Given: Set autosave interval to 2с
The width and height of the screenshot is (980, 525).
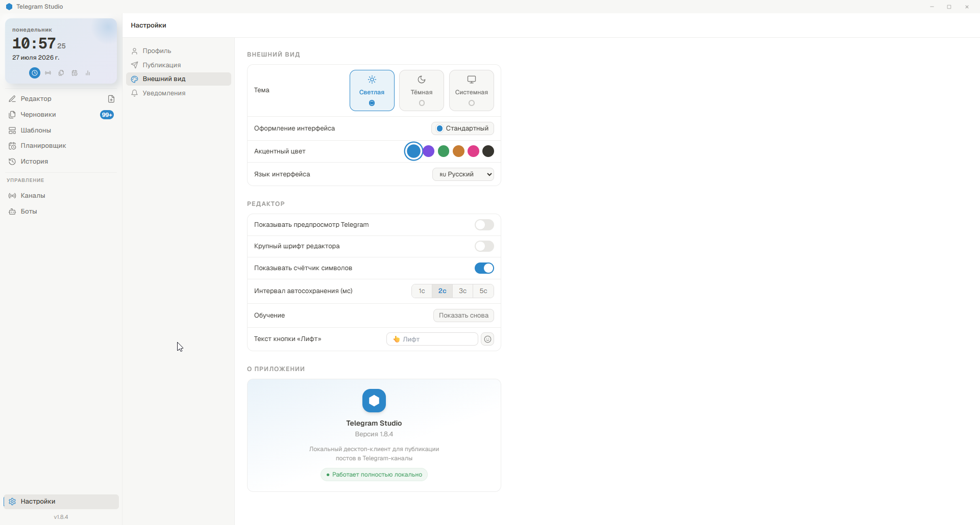Looking at the screenshot, I should coord(443,291).
